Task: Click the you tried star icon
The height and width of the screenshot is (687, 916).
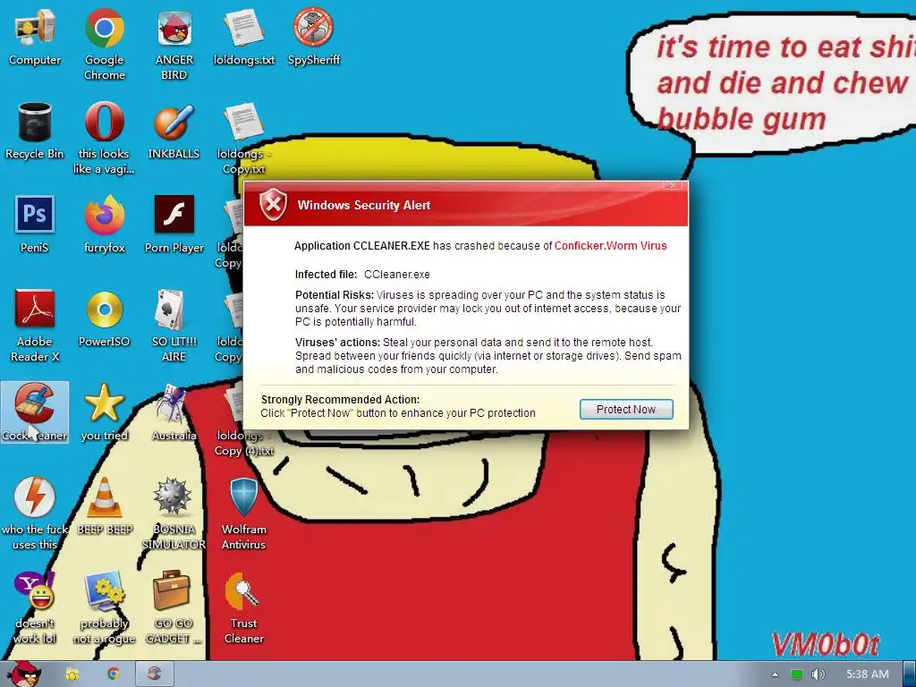Action: (x=104, y=411)
